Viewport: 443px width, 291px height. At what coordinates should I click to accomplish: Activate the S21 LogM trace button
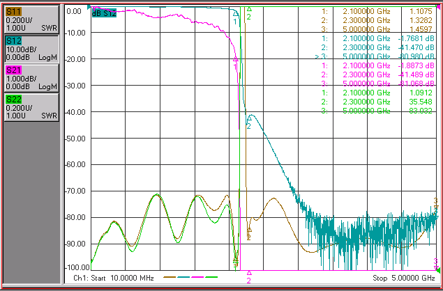pyautogui.click(x=31, y=78)
